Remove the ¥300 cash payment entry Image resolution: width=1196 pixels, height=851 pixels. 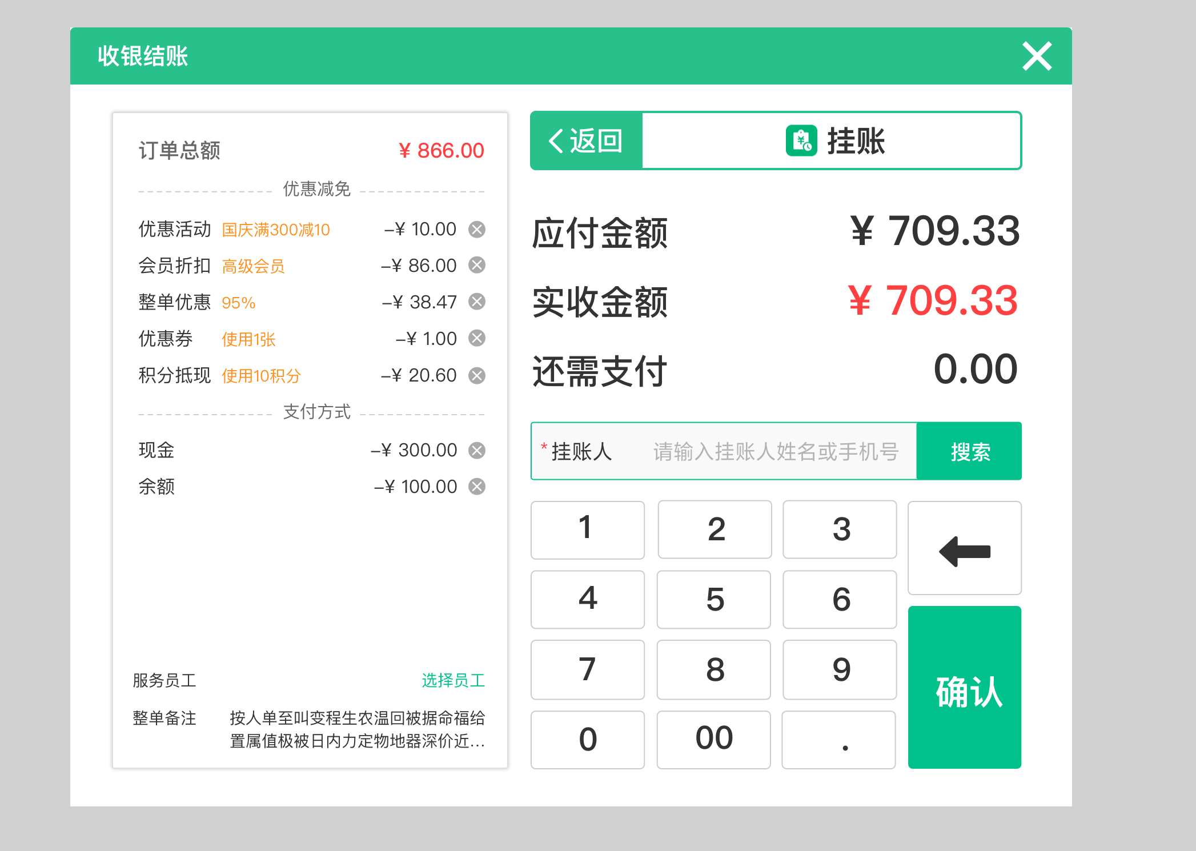pyautogui.click(x=477, y=450)
